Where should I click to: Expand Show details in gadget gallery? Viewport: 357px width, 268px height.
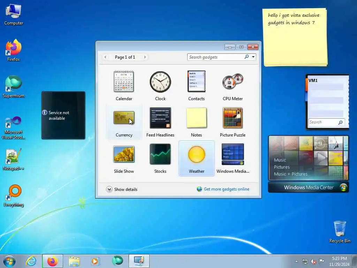[x=122, y=189]
